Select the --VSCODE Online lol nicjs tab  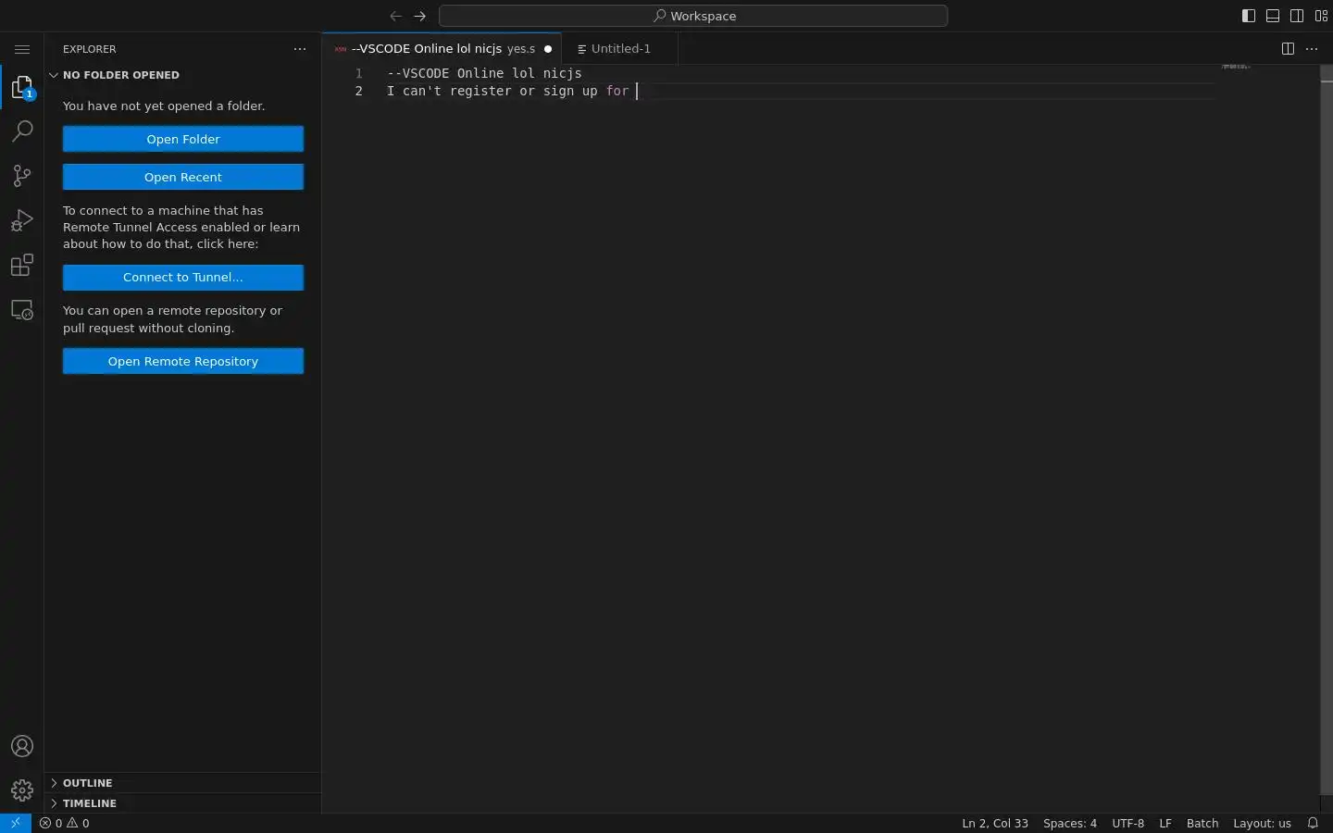[x=442, y=49]
